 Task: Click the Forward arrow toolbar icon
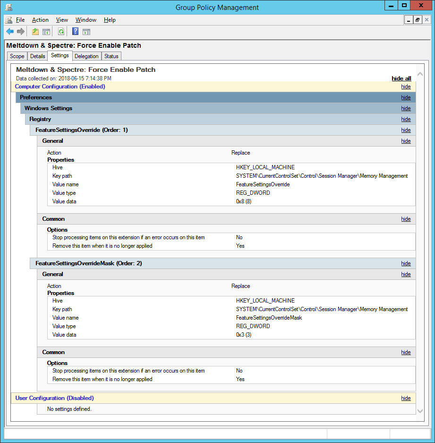coord(21,32)
